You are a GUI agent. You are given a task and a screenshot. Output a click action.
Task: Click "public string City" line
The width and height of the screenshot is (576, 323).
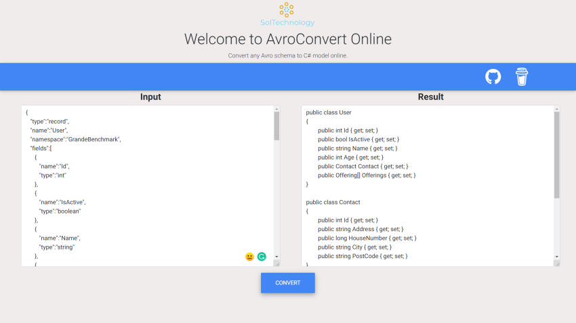point(355,247)
